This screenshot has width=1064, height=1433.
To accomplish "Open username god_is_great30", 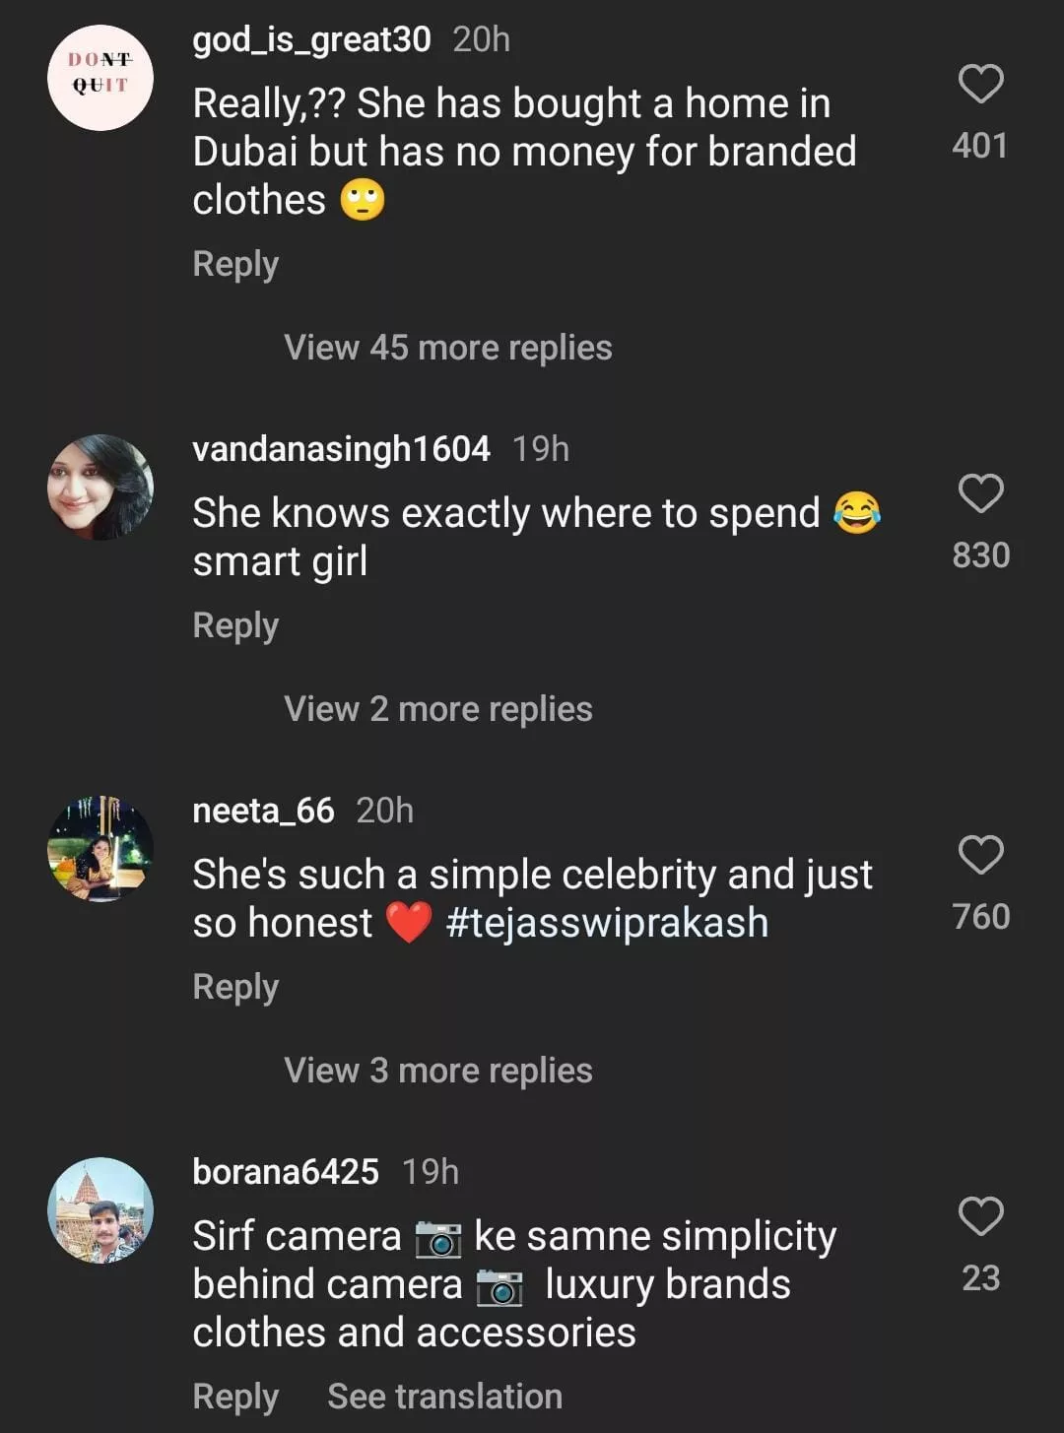I will pyautogui.click(x=311, y=39).
